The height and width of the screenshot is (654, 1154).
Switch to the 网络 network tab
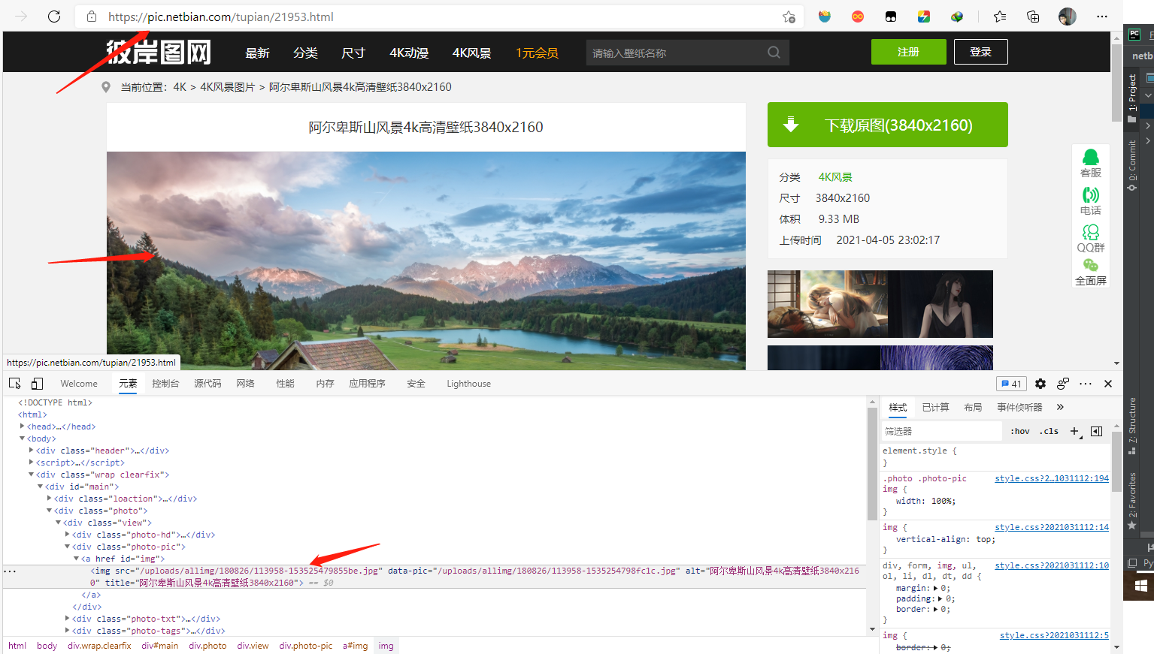[x=245, y=384]
